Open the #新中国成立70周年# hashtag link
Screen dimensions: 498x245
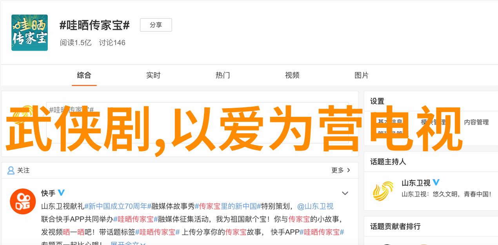point(118,206)
